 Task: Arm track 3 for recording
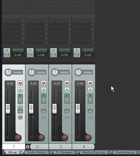point(65,138)
